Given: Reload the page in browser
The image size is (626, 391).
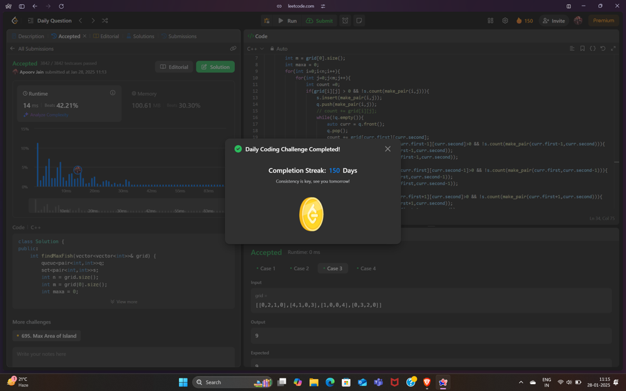Looking at the screenshot, I should 61,6.
